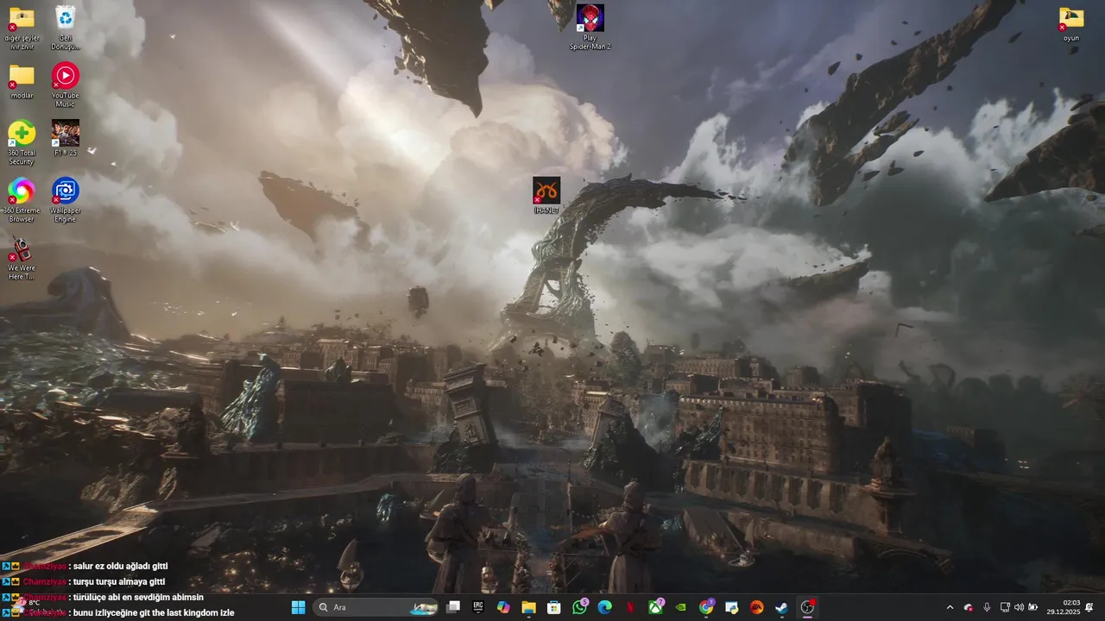
Task: Open File Explorer from the taskbar
Action: (x=528, y=607)
